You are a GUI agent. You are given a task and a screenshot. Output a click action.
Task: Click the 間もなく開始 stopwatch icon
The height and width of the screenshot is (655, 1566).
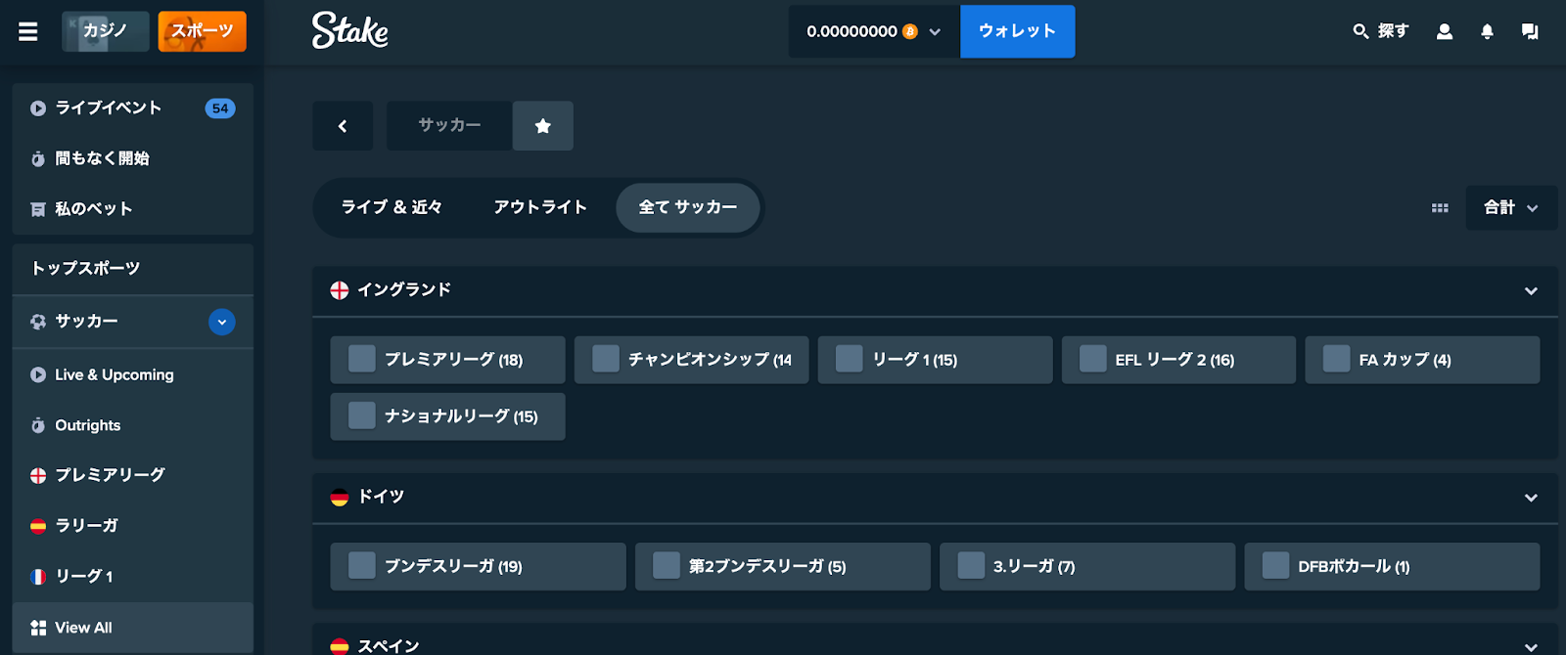(x=38, y=159)
